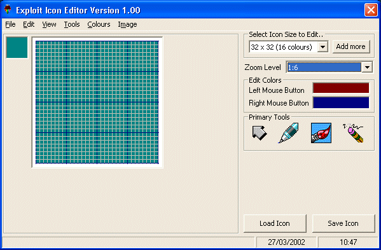Image resolution: width=381 pixels, height=250 pixels.
Task: Select the pencil eraser tool
Action: 354,133
